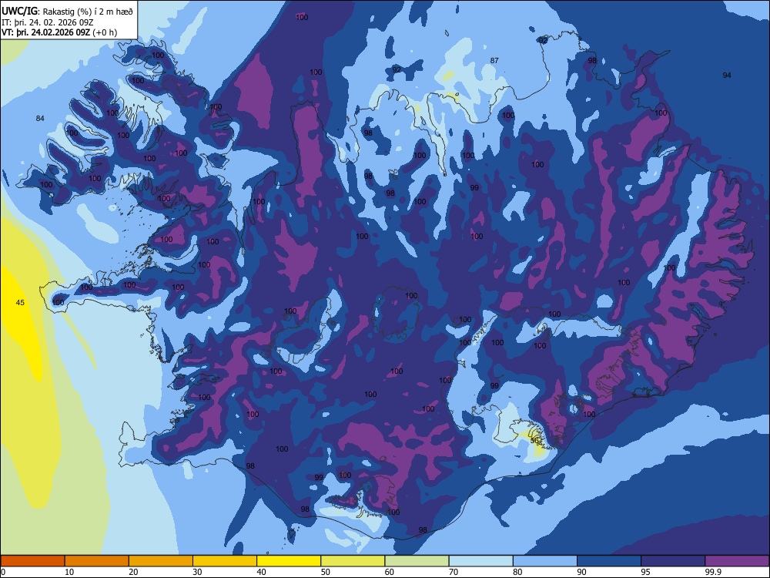Screen dimensions: 770x578
Task: Click the 'VT: þri. 24.02.2026 09Z (+0 h)' line
Action: (59, 32)
